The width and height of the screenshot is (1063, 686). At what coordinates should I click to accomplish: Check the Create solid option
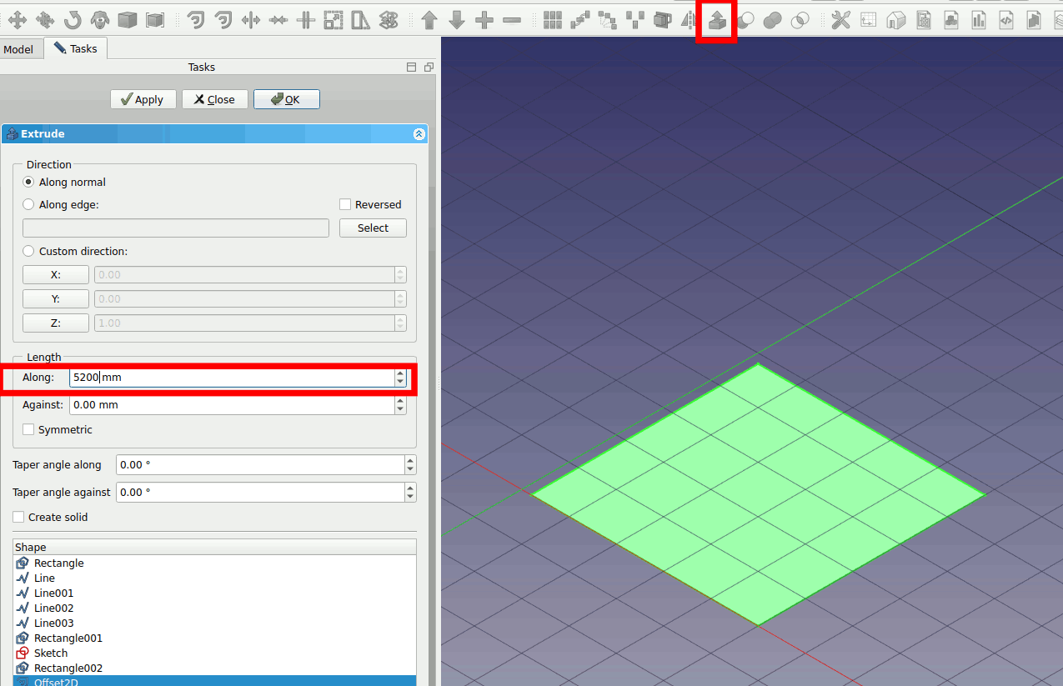18,518
